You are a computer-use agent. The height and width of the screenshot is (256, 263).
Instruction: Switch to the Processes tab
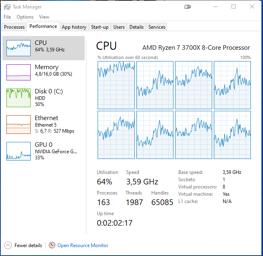[14, 27]
